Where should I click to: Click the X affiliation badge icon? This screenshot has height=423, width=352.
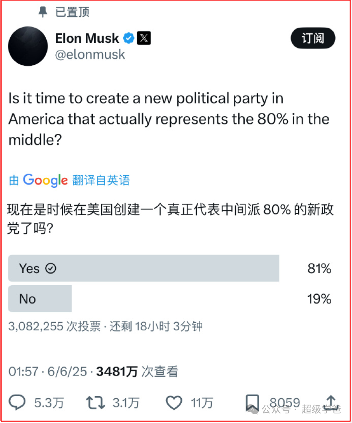point(144,38)
